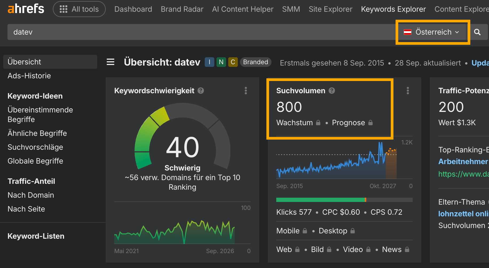The width and height of the screenshot is (489, 268).
Task: Go to the Dashboard menu
Action: 133,9
